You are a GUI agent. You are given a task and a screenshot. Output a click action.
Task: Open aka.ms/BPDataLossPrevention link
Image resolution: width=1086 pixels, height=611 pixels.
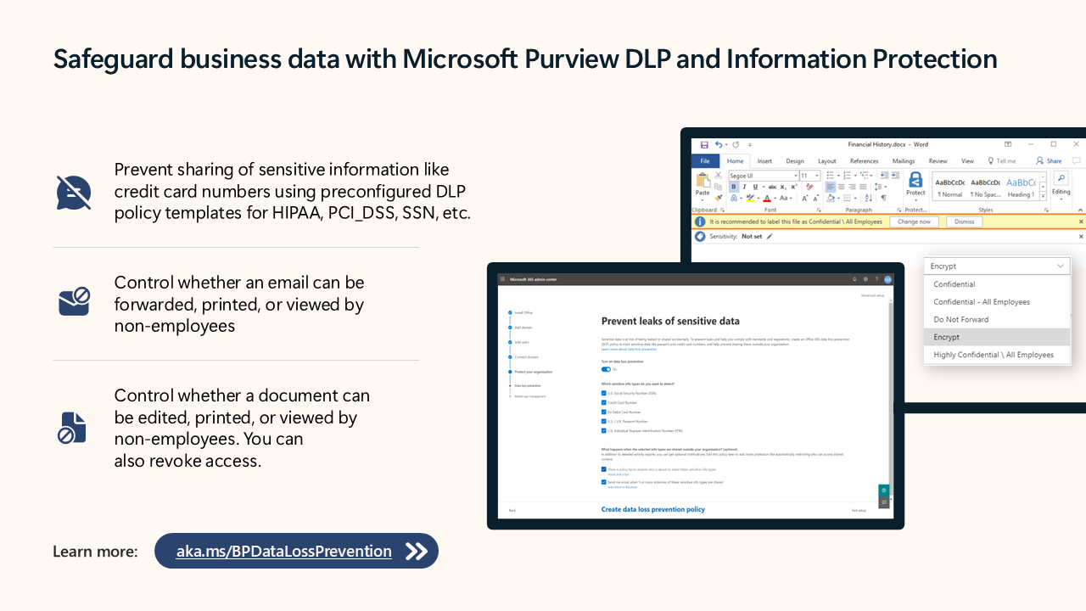pos(284,552)
